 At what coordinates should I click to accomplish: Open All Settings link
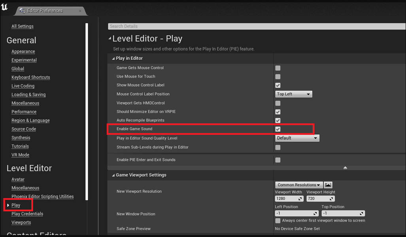coord(23,26)
